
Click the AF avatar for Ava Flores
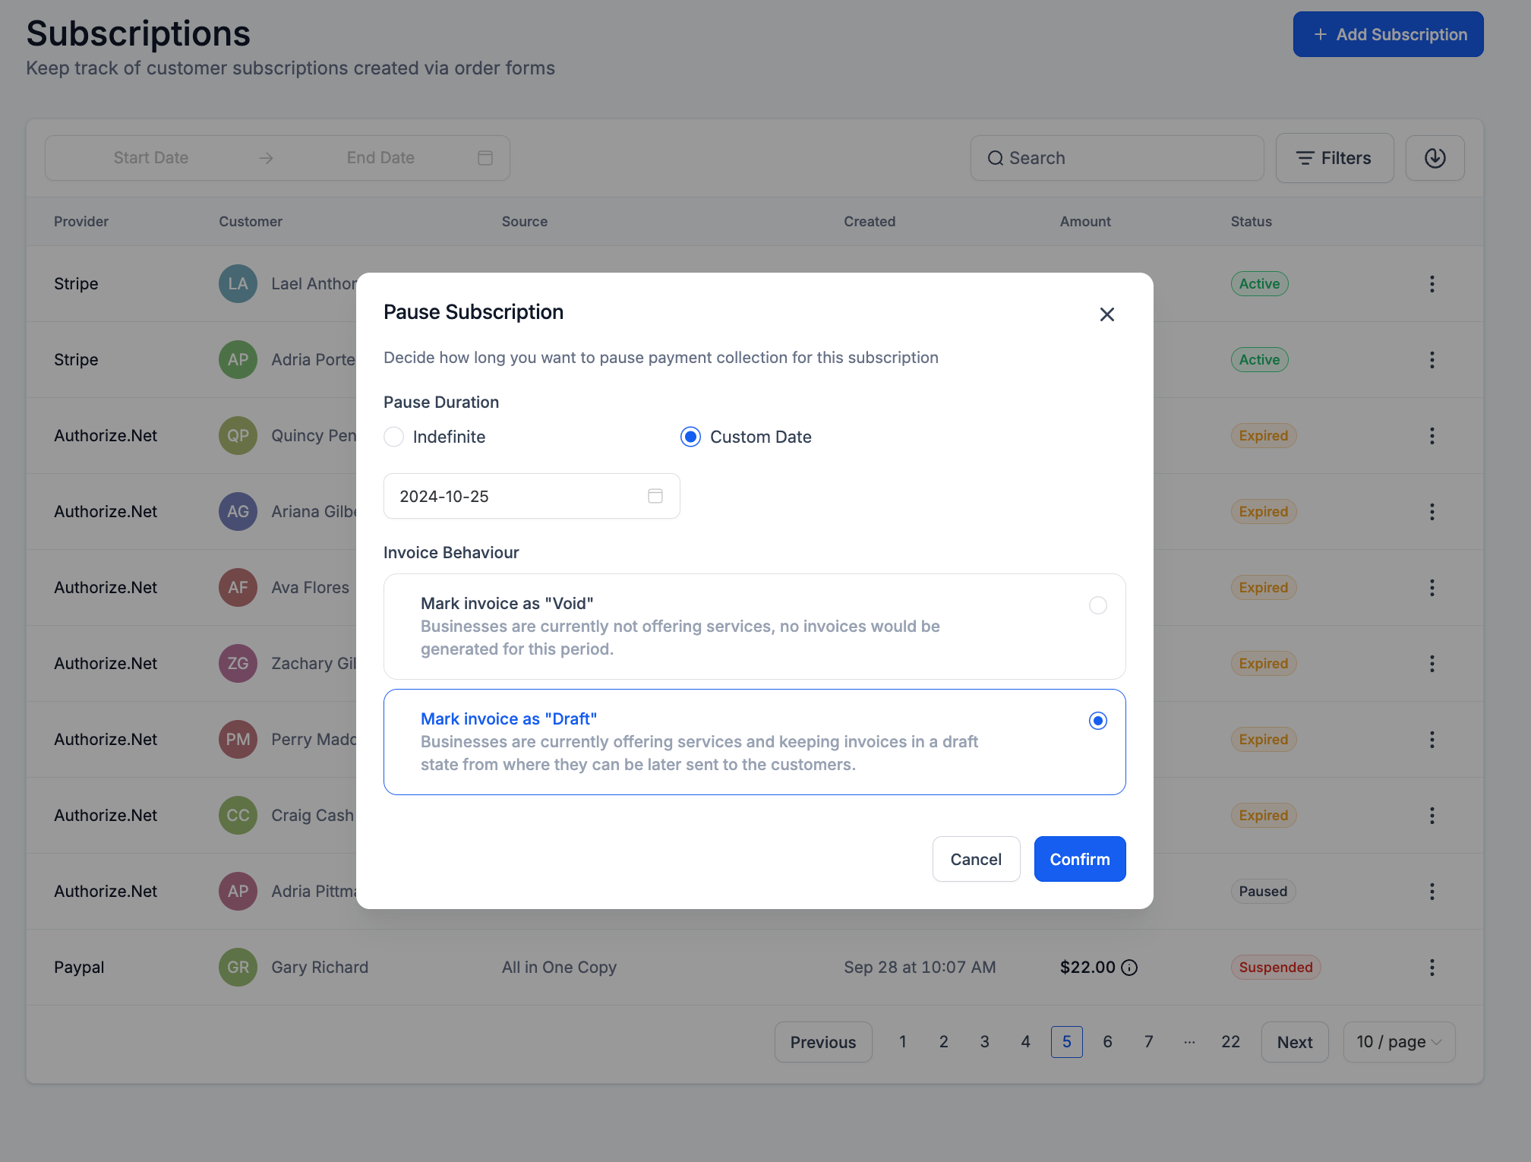tap(238, 588)
